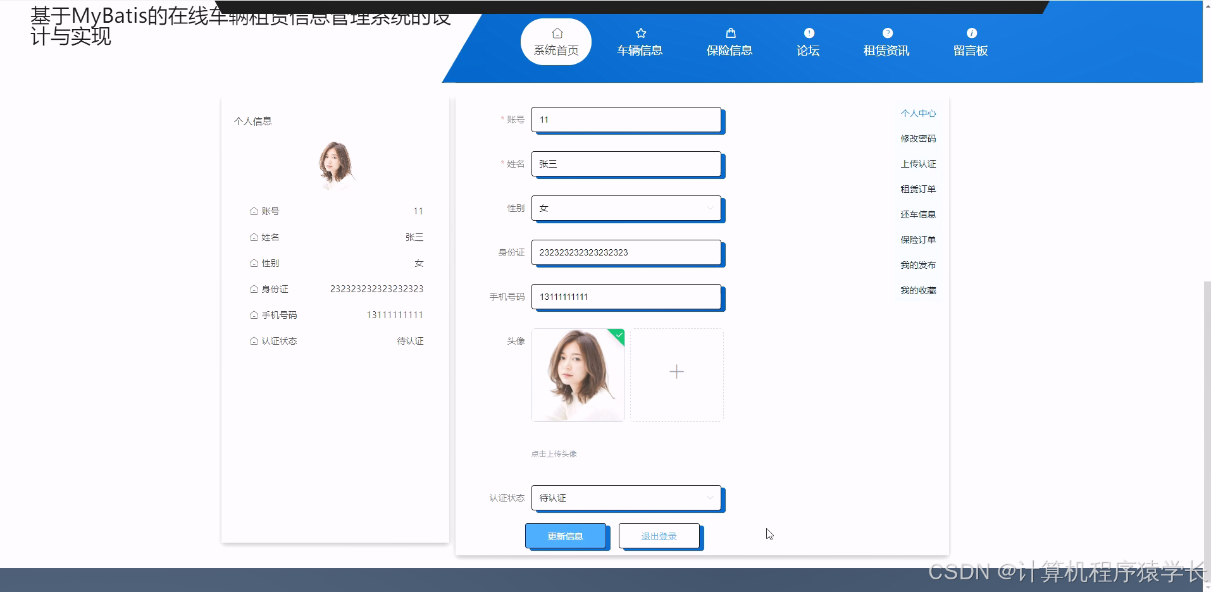
Task: Click the star icon above 车辆信息
Action: pyautogui.click(x=640, y=33)
